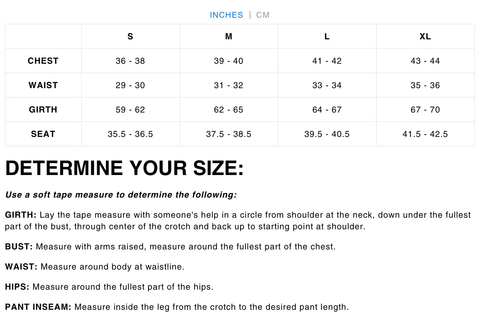Click seat value 41.5 - 42.5
This screenshot has width=482, height=329.
tap(425, 134)
